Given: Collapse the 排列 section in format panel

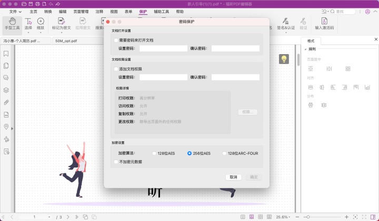Looking at the screenshot, I should click(x=304, y=49).
